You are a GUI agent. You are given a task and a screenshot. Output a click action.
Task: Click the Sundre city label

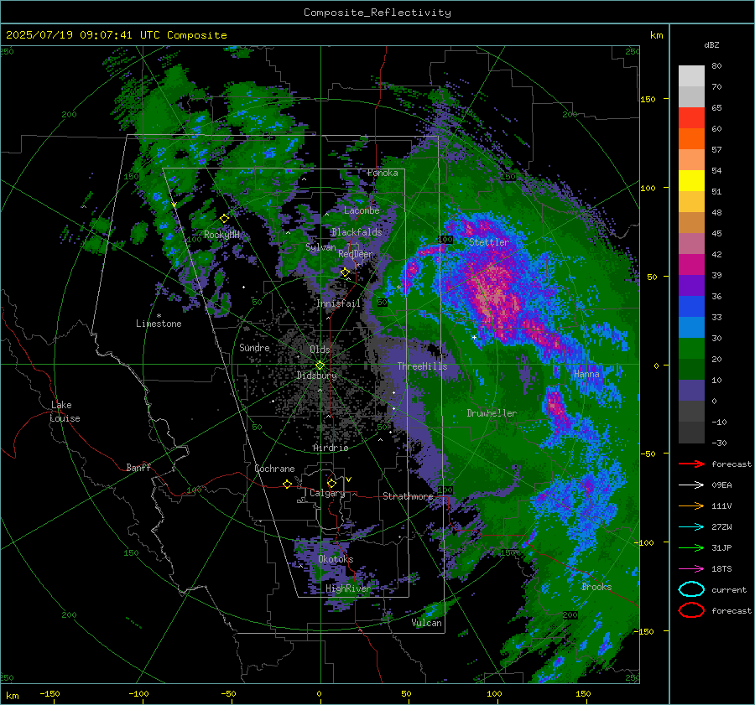[x=254, y=348]
